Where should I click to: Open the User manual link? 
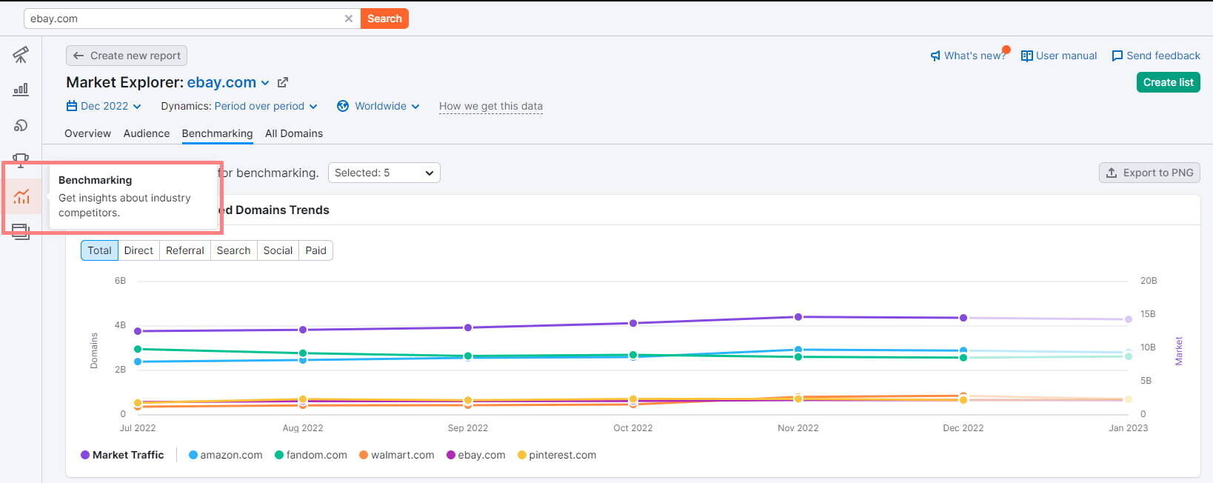[x=1059, y=56]
